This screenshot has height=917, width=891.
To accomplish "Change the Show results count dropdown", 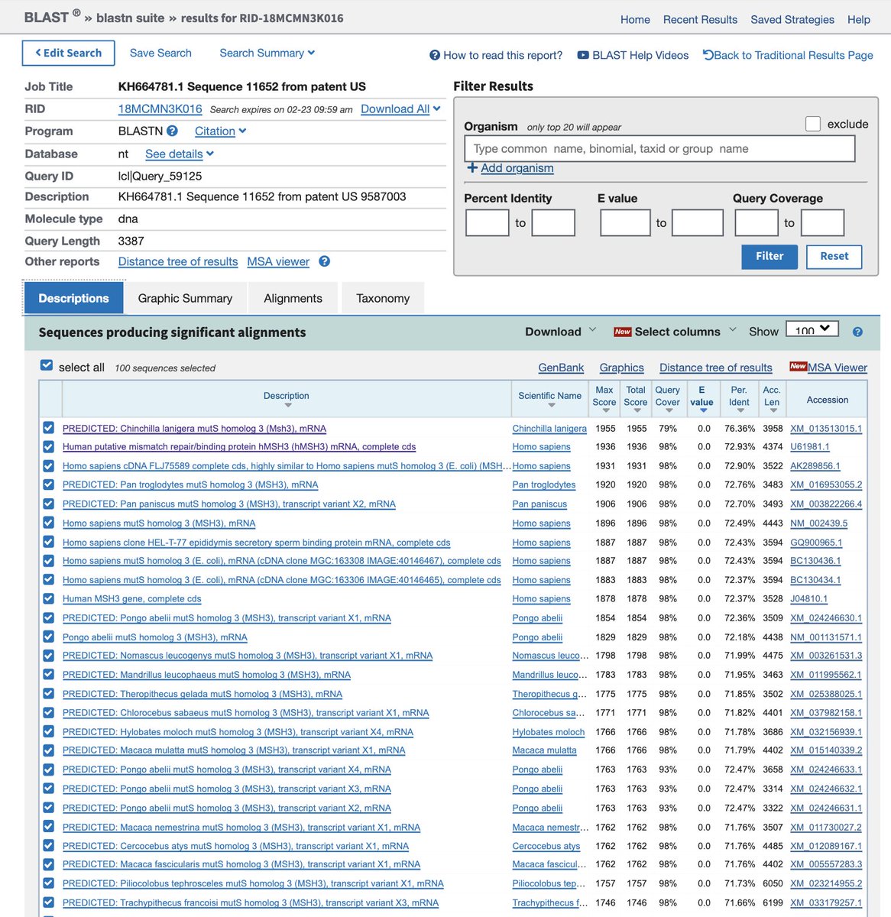I will pyautogui.click(x=812, y=329).
